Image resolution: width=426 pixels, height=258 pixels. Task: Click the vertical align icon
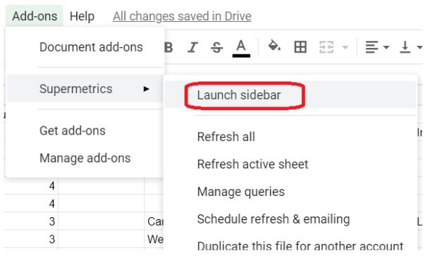pos(405,47)
